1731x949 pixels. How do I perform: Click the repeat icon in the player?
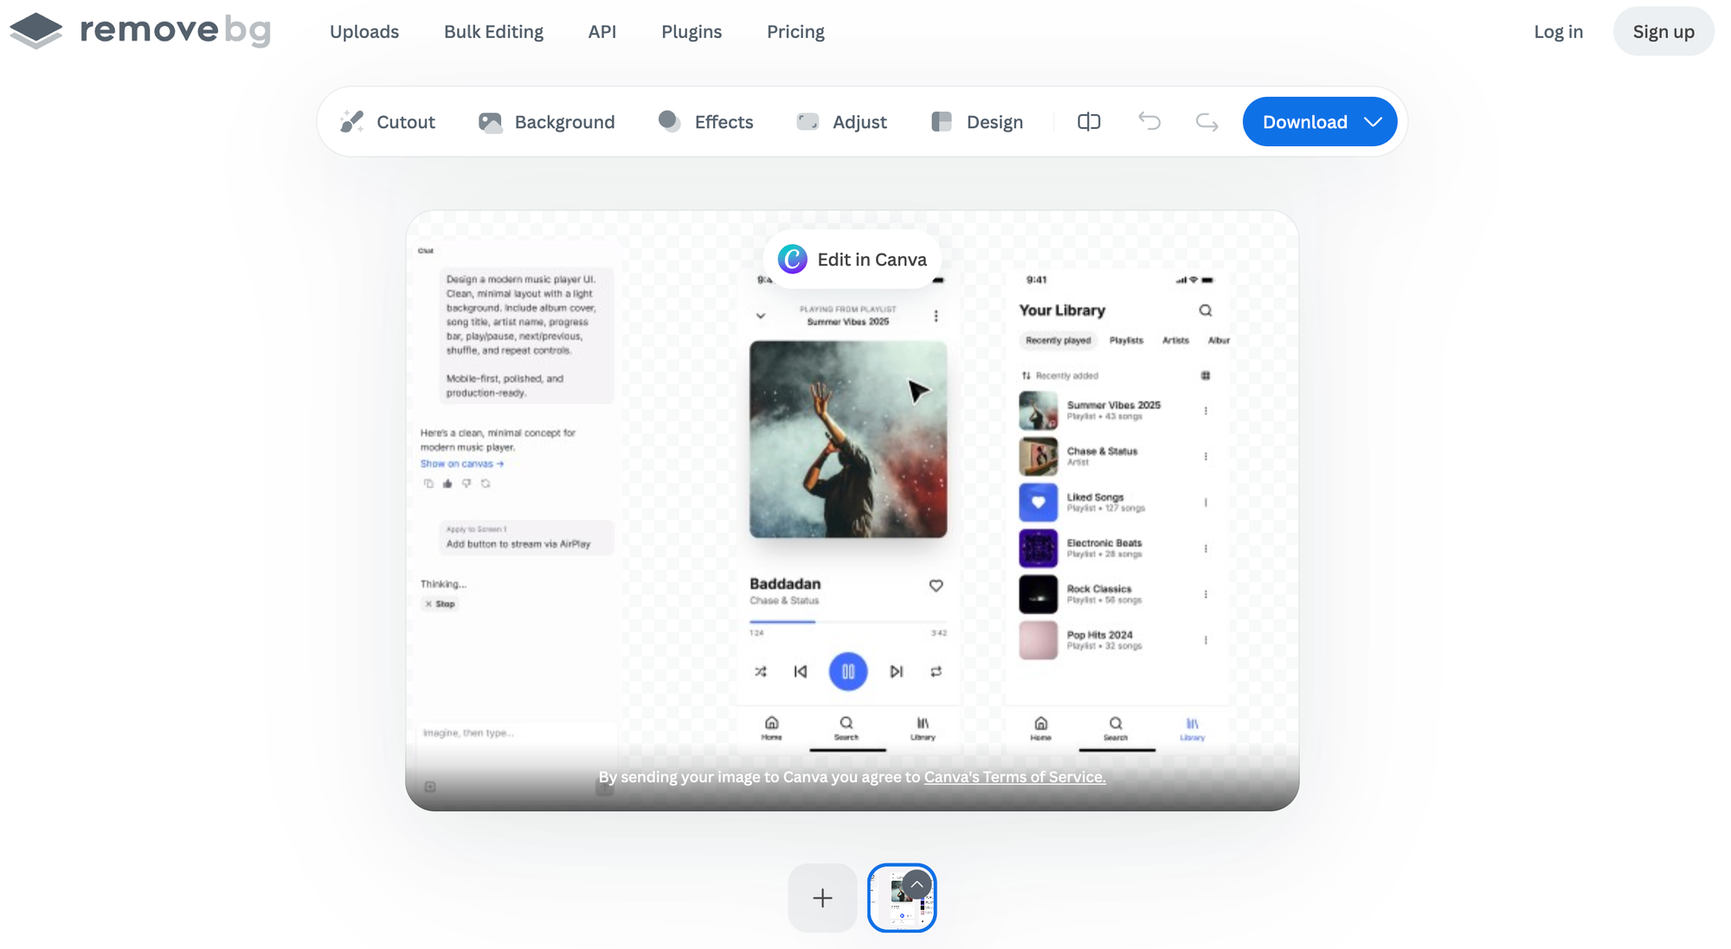tap(936, 671)
